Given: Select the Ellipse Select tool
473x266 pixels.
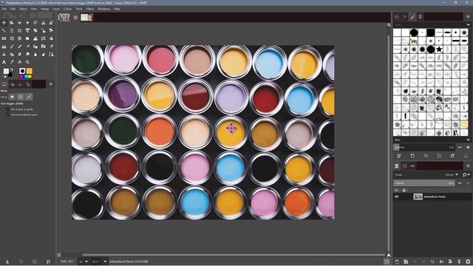Looking at the screenshot, I should tap(27, 23).
